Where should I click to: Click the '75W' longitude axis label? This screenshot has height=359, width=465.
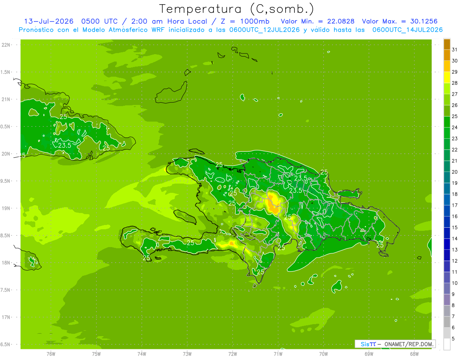click(96, 354)
